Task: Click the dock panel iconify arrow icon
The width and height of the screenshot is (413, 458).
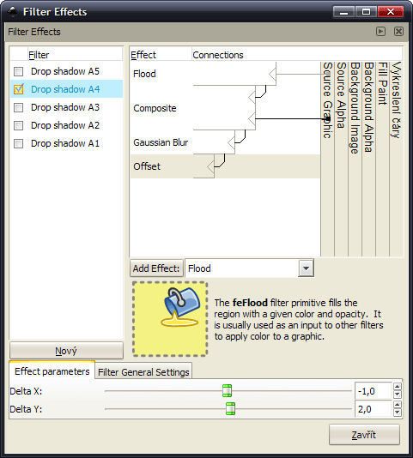Action: 380,31
